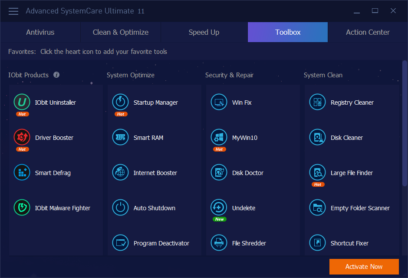Open the Clean & Optimize tab
This screenshot has width=408, height=278.
point(121,32)
